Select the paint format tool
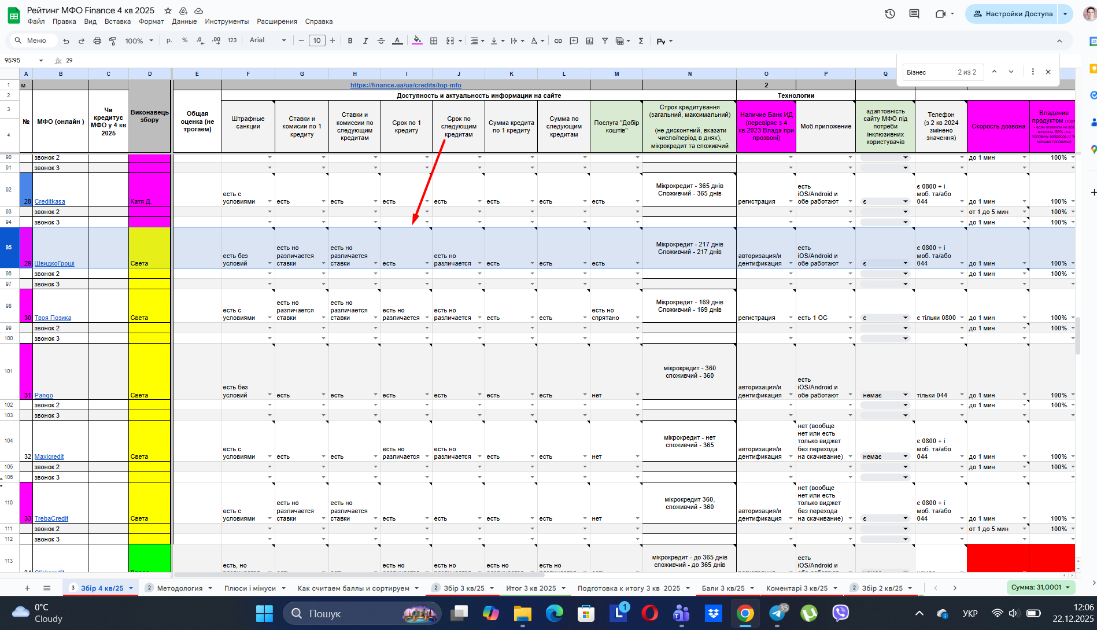This screenshot has height=630, width=1097. (113, 41)
